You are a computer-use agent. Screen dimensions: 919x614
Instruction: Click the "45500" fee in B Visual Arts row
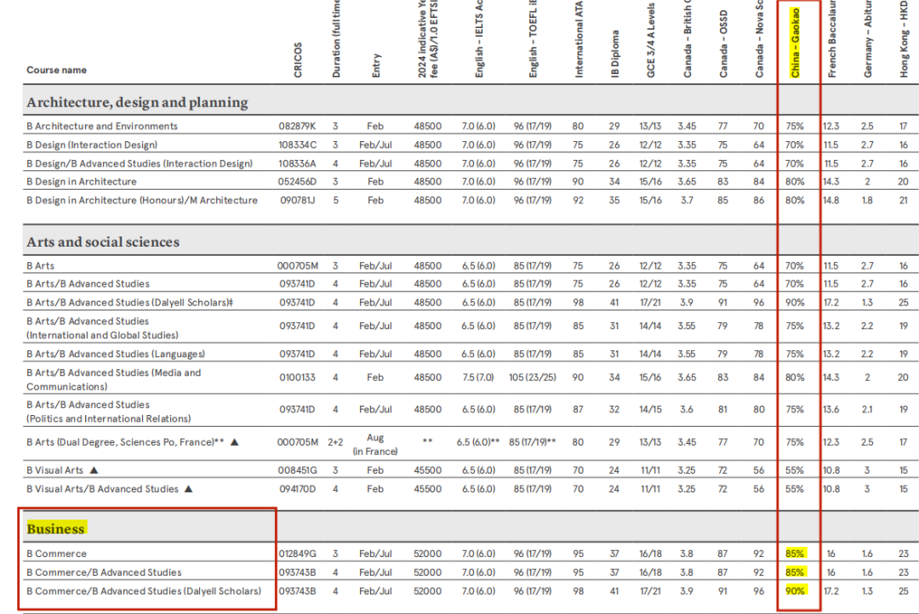(x=427, y=470)
